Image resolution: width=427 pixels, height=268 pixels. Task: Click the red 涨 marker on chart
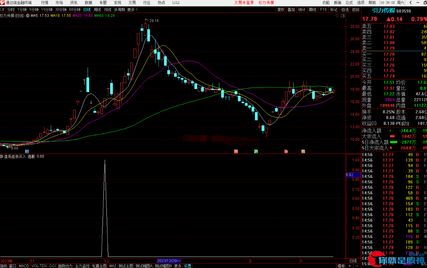coord(286,151)
